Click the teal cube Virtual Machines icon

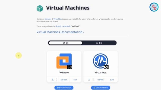pyautogui.click(x=40, y=8)
